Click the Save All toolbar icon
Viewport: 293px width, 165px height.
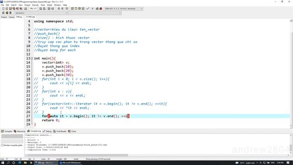tap(14, 9)
